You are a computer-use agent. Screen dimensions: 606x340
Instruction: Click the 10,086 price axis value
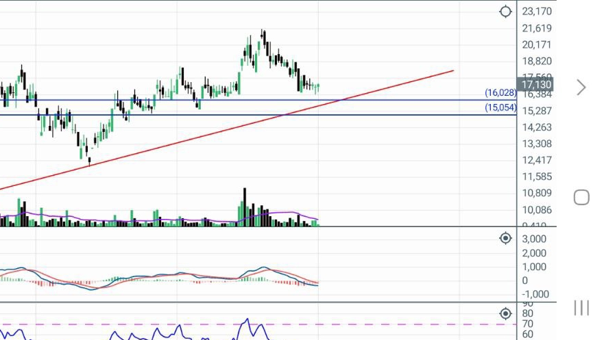click(537, 210)
